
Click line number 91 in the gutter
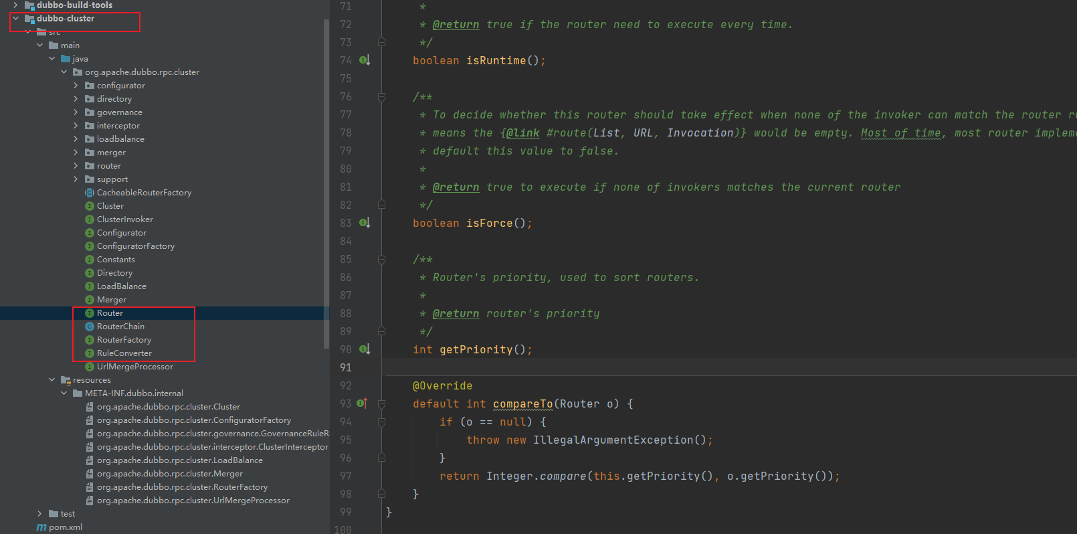click(x=346, y=367)
